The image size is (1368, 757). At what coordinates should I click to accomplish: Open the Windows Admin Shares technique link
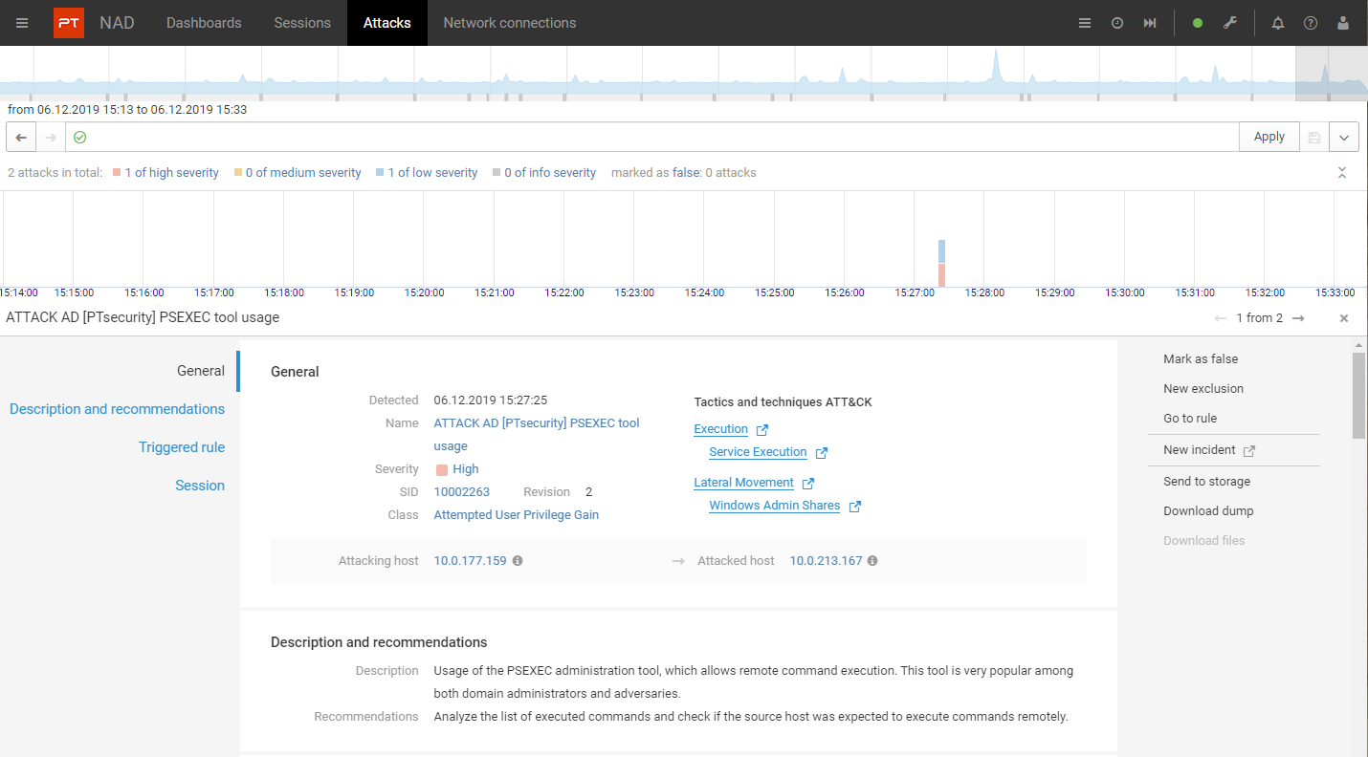click(x=774, y=506)
